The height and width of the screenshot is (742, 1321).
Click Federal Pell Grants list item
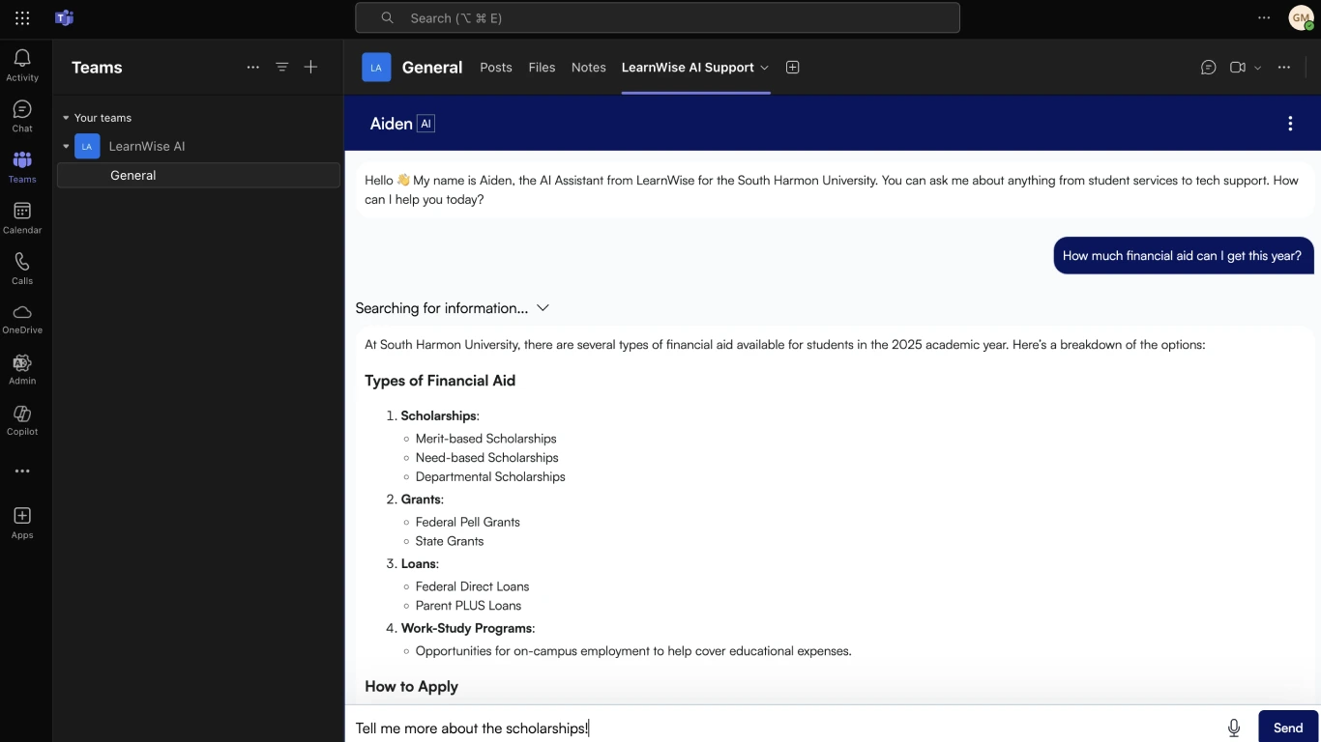click(x=468, y=523)
